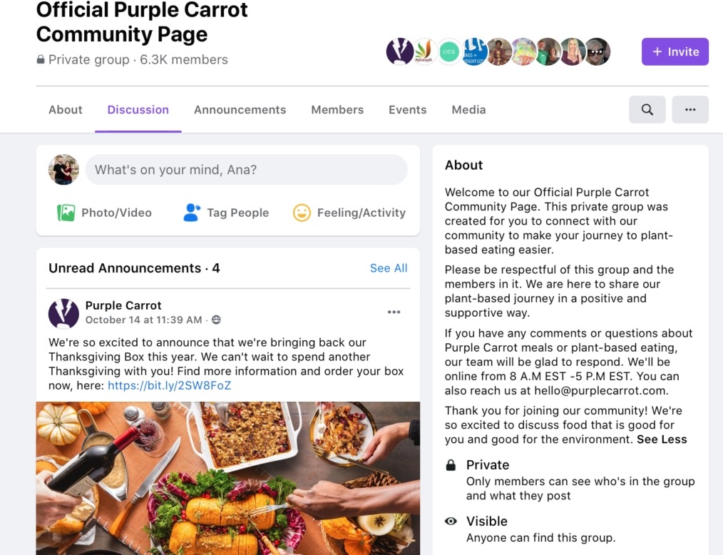The height and width of the screenshot is (555, 723).
Task: Click the Photo/Video picture icon
Action: click(x=66, y=213)
